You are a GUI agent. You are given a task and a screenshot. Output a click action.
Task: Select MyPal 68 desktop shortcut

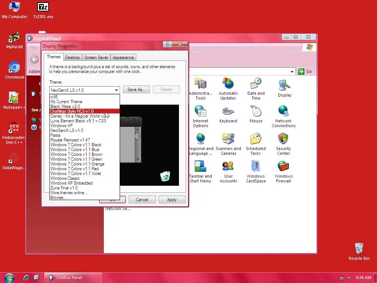click(14, 41)
